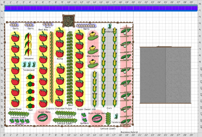Viewport: 202px width, 137px height.
Task: Click the "Burpless Hybrid" label text
Action: (x=129, y=132)
